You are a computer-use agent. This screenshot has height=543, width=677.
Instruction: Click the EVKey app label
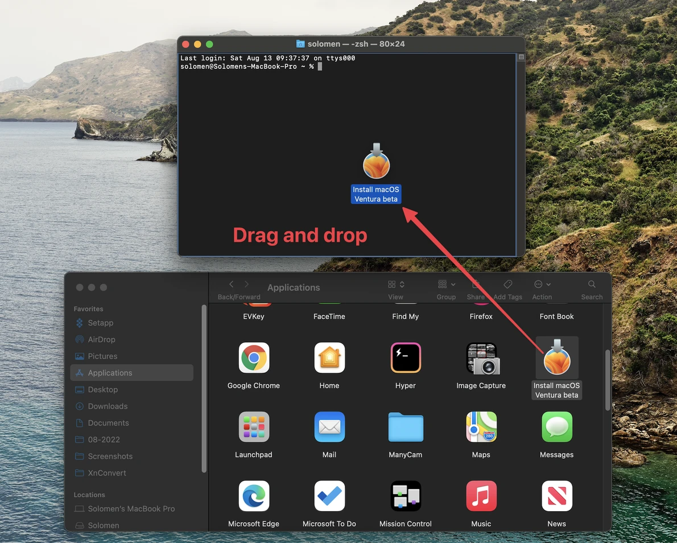(253, 316)
